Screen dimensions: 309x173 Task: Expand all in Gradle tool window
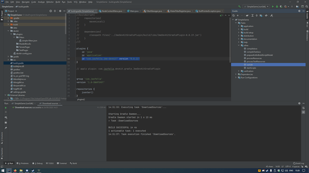pyautogui.click(x=252, y=15)
